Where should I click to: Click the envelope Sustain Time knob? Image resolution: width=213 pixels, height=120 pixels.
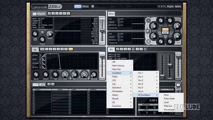[75, 74]
